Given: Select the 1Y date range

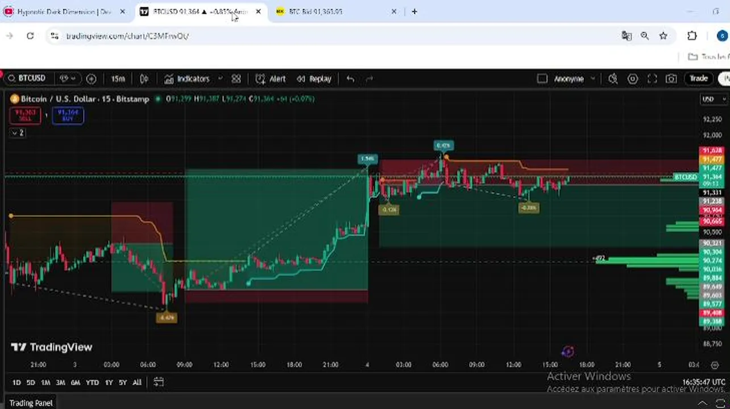Looking at the screenshot, I should pos(109,382).
